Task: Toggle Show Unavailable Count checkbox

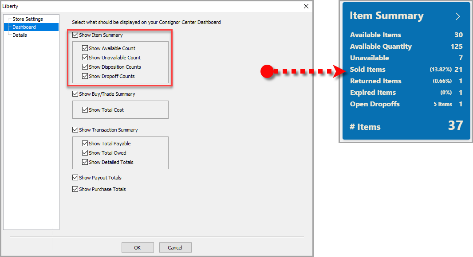Action: pos(85,58)
